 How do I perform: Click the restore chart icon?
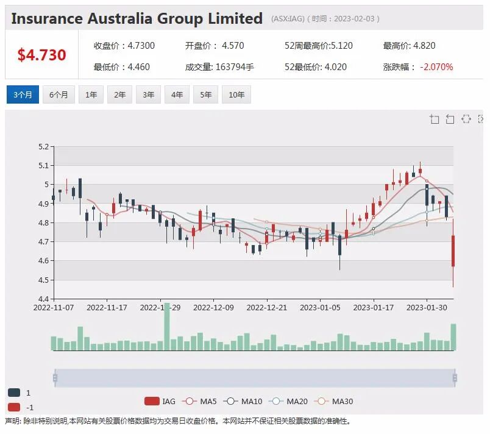click(466, 119)
